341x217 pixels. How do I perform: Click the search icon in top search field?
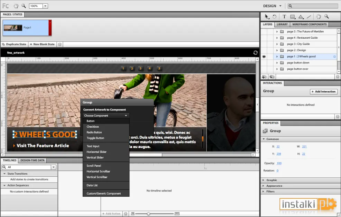click(290, 6)
